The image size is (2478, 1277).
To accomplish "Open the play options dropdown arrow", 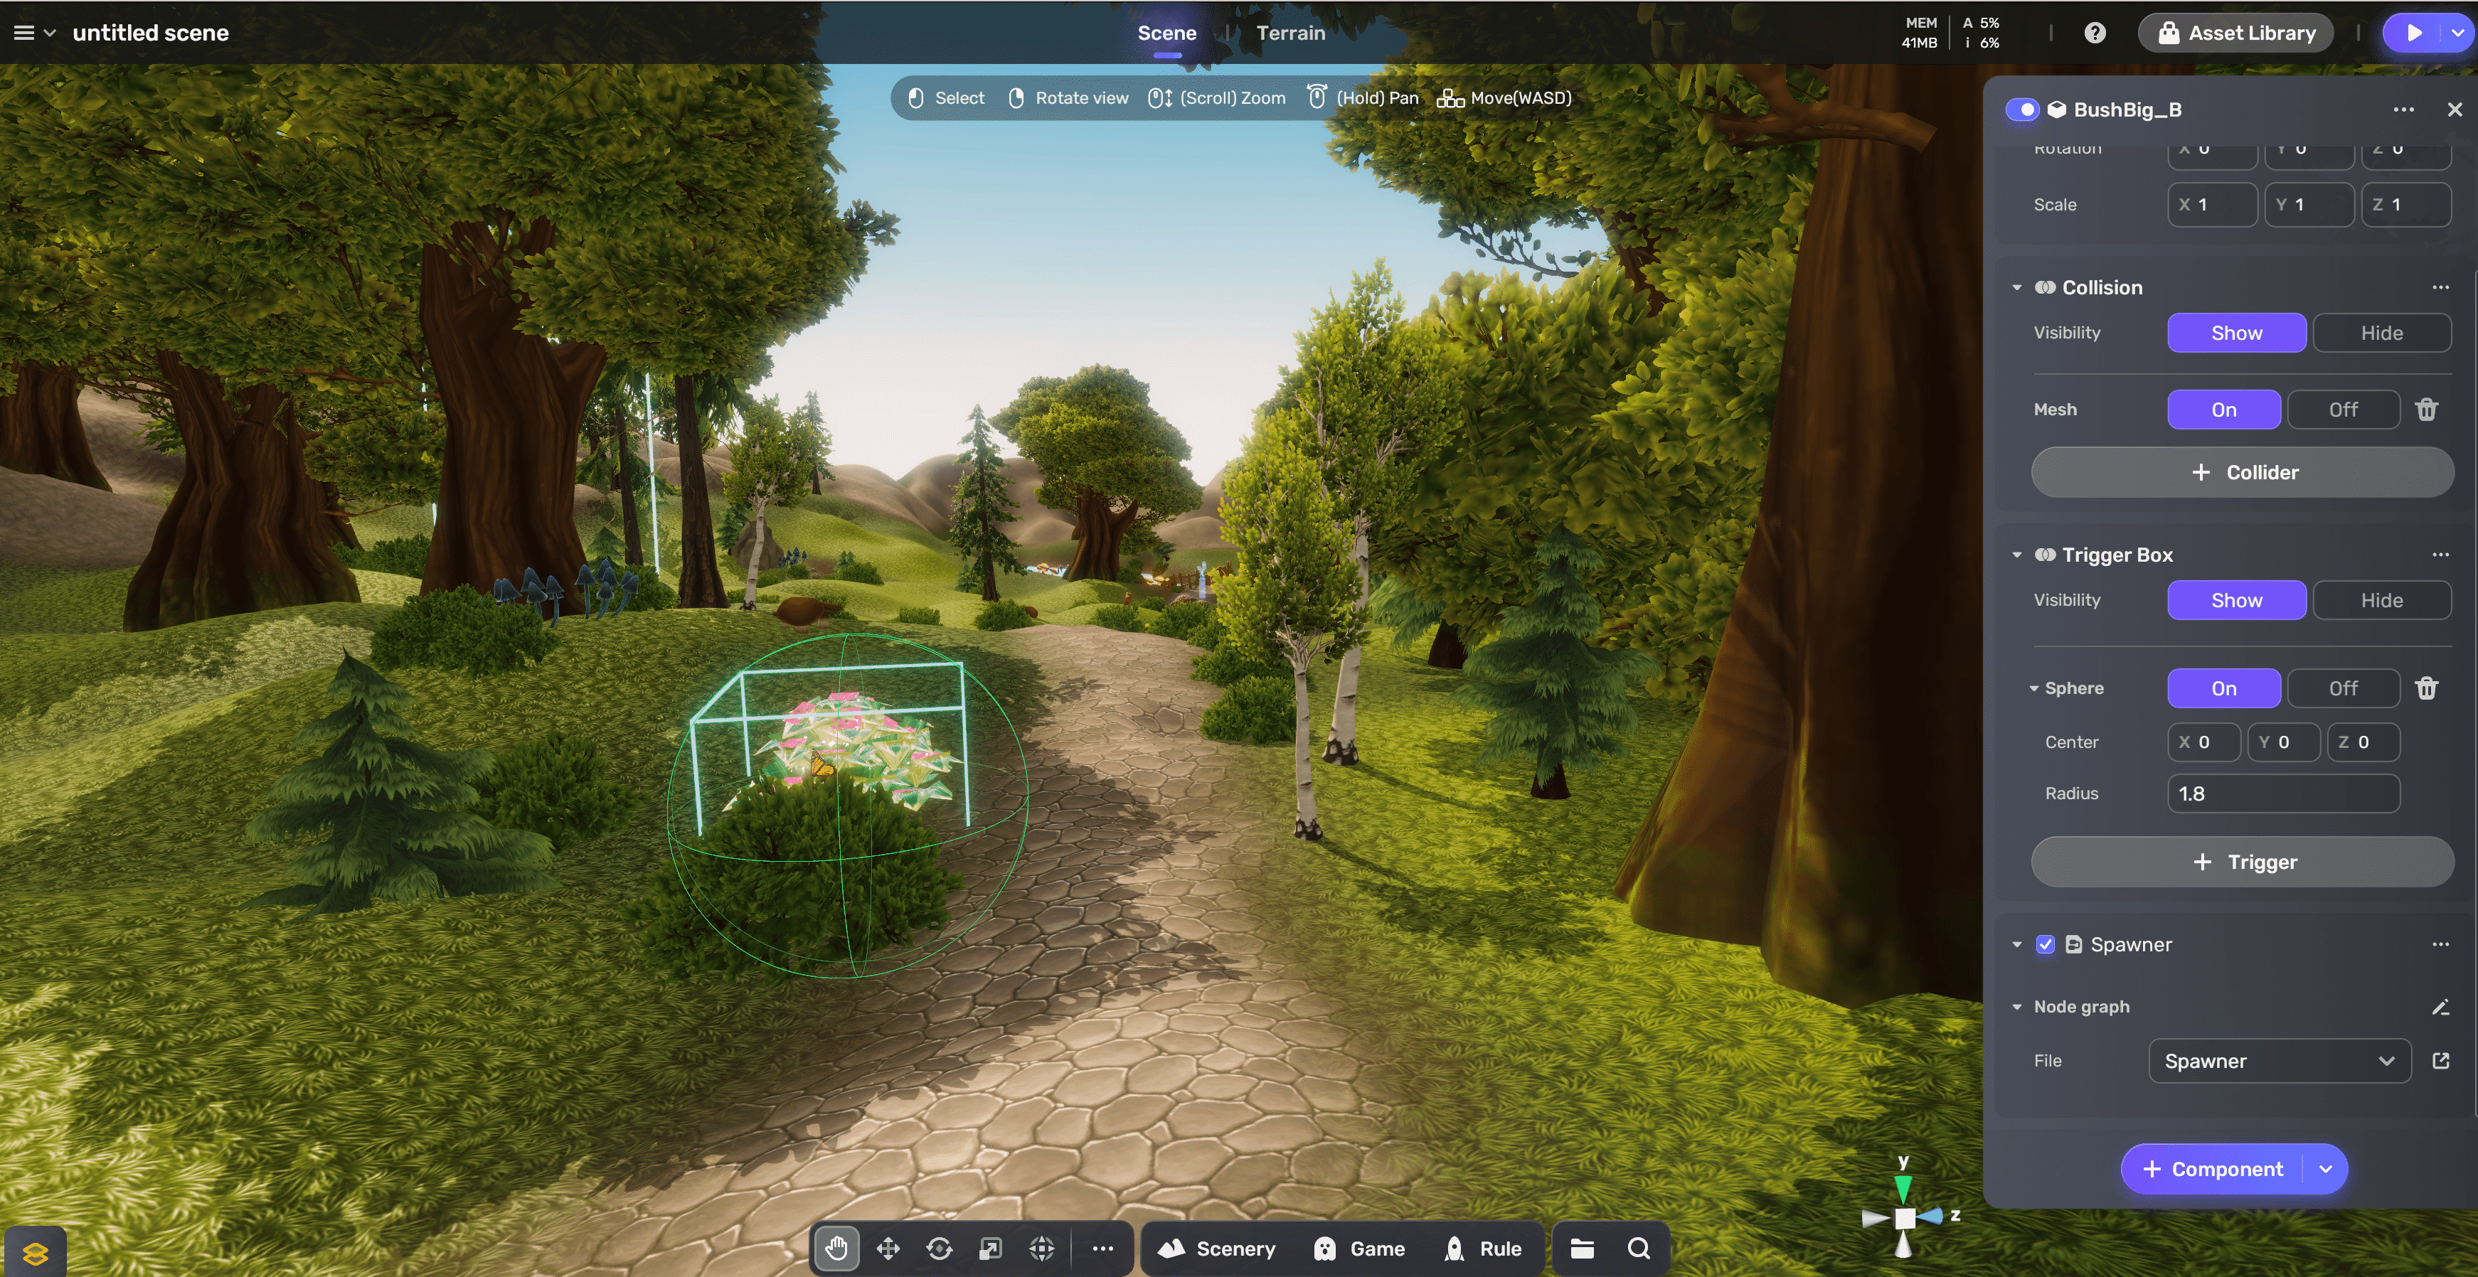I will click(2459, 33).
